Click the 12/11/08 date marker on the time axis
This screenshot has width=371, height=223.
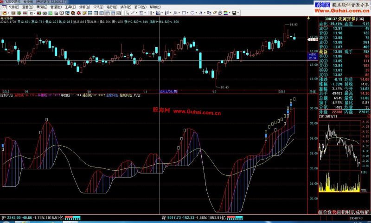[168, 92]
